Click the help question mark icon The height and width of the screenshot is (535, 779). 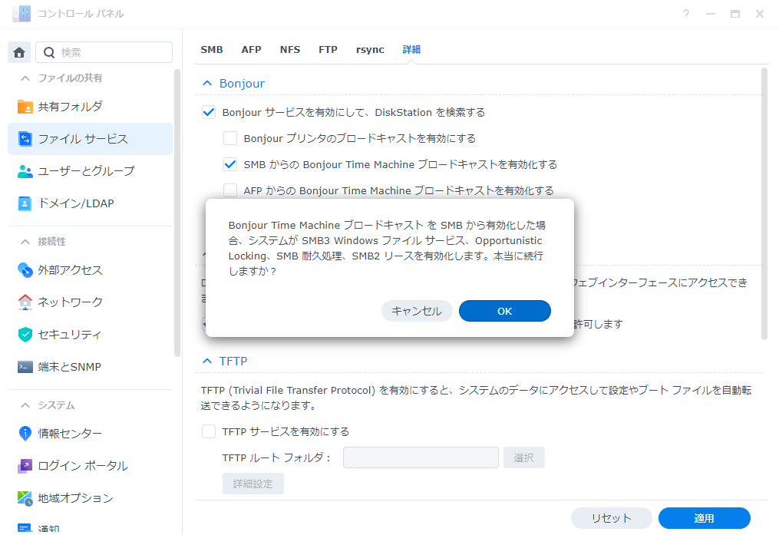(x=686, y=14)
